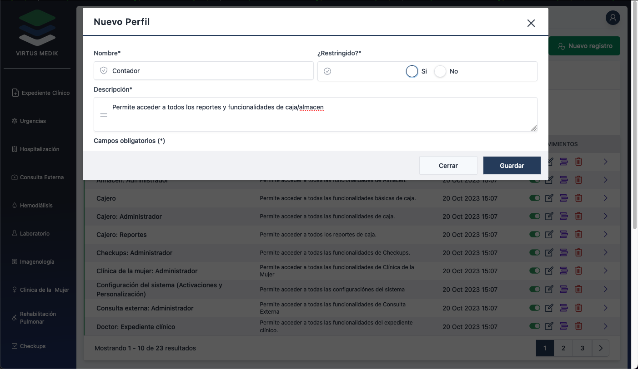Open Hospitalización in the sidebar
Viewport: 638px width, 369px height.
[x=39, y=149]
